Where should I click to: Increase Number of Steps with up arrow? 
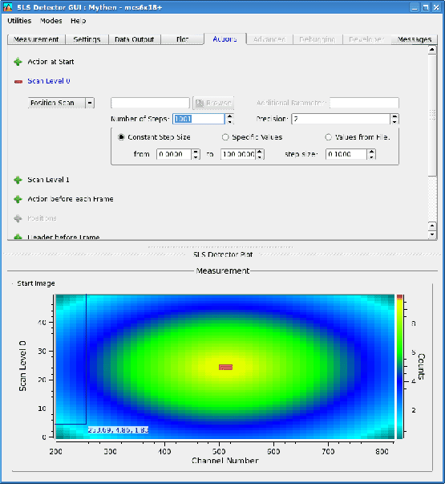tap(230, 116)
